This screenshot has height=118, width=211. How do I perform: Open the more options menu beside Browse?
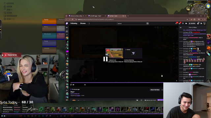[89, 23]
